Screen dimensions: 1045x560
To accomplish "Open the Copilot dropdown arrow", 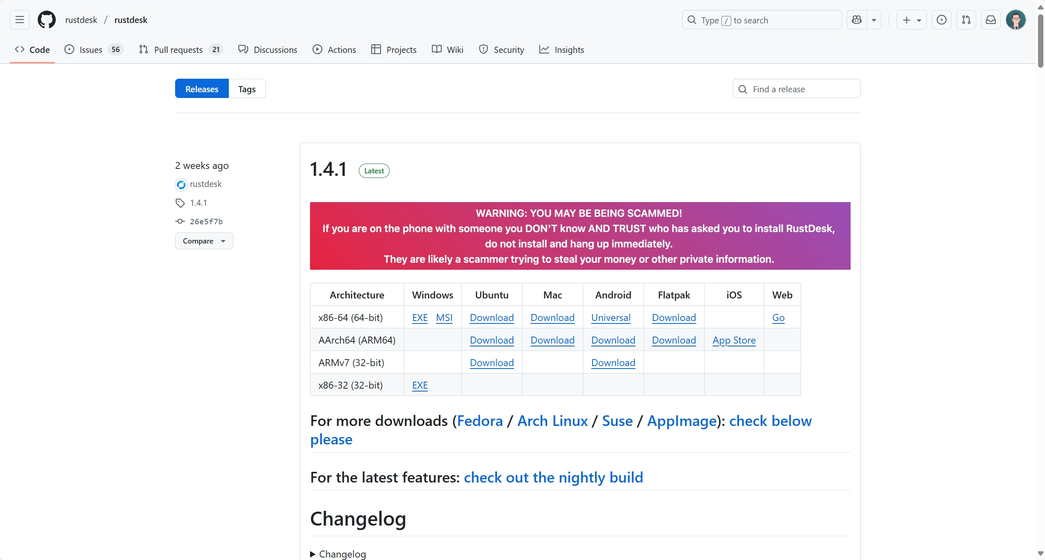I will pos(874,20).
